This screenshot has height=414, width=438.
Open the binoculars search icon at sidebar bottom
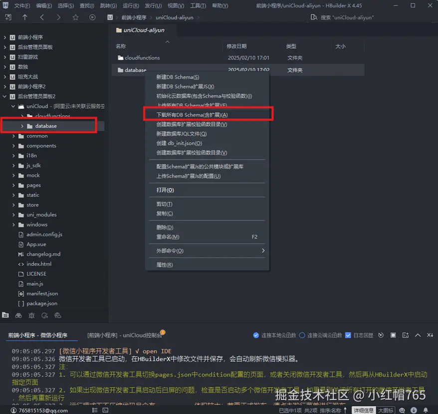point(18,315)
